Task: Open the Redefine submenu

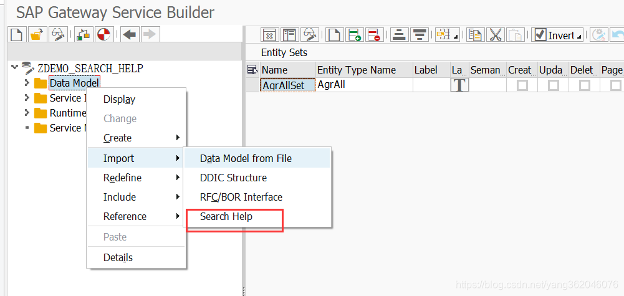Action: coord(137,178)
